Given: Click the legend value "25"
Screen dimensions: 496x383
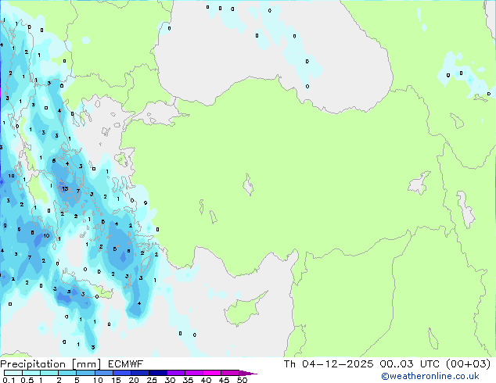Looking at the screenshot, I should coord(152,380).
